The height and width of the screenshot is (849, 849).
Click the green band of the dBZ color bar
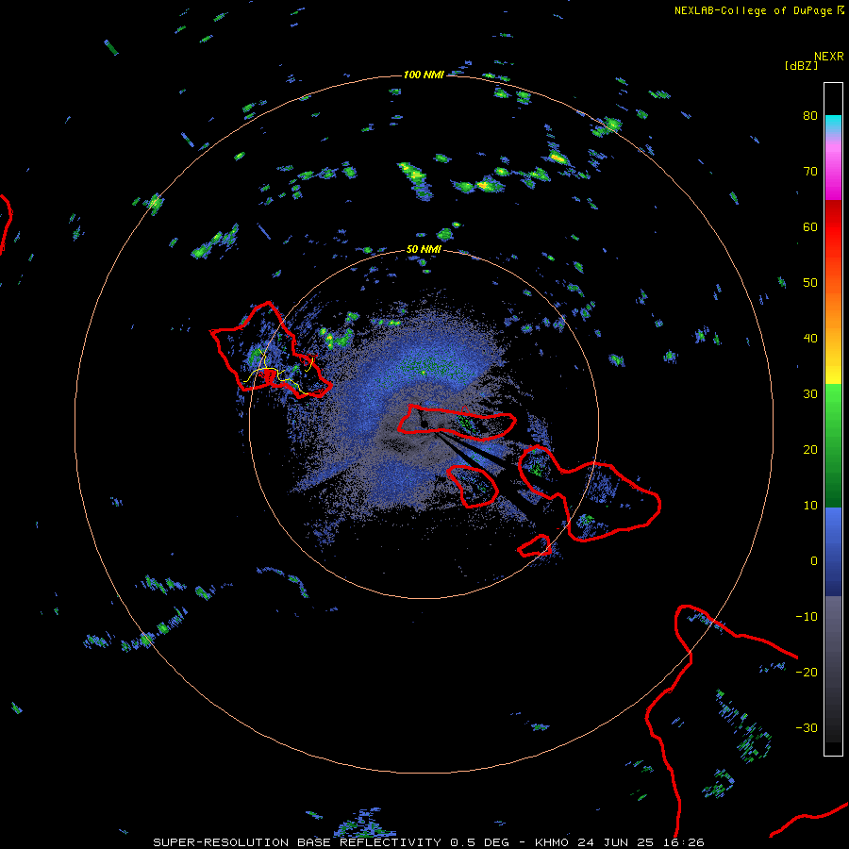pyautogui.click(x=833, y=445)
